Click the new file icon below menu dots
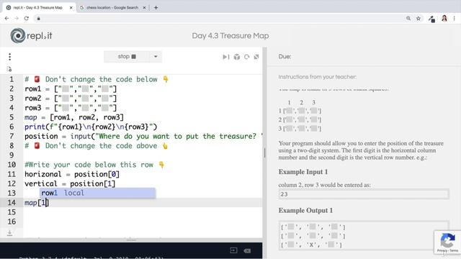The width and height of the screenshot is (461, 259). click(9, 69)
